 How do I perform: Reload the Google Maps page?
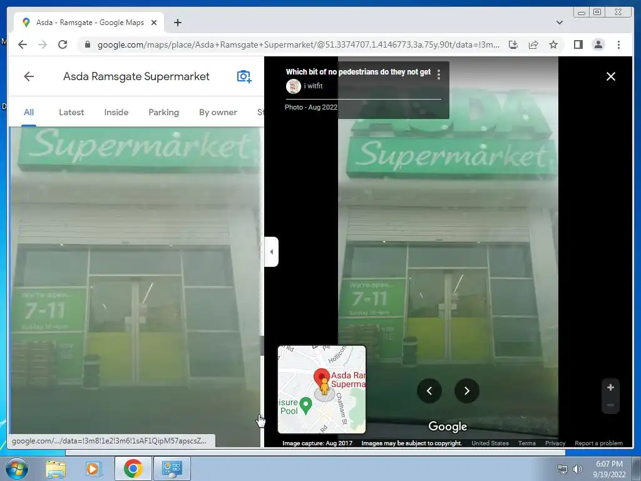pos(63,44)
